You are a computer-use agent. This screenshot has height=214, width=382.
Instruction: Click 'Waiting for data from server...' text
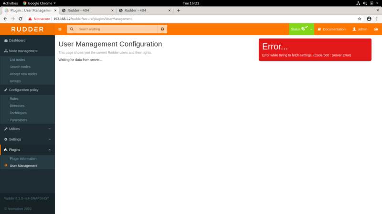pos(80,60)
